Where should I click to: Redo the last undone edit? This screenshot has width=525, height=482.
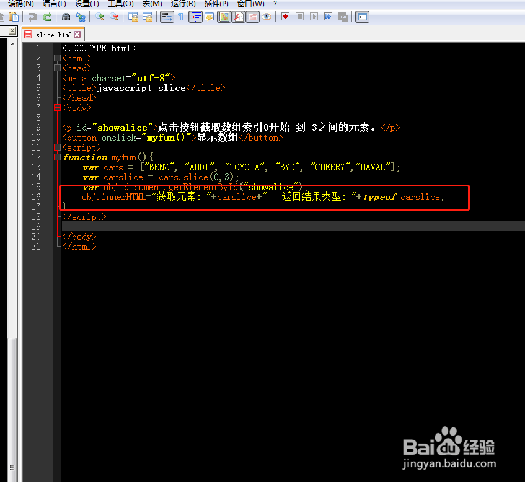click(47, 17)
